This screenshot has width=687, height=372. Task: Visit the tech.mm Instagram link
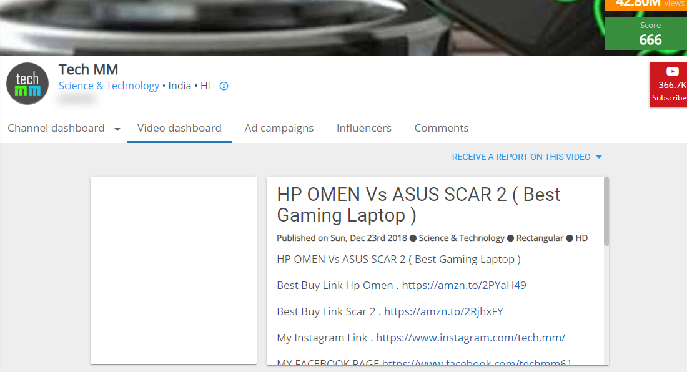click(470, 338)
